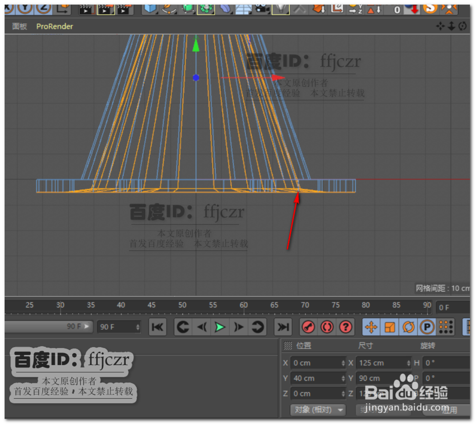
Task: Click the viewport move camera icon
Action: [440, 26]
